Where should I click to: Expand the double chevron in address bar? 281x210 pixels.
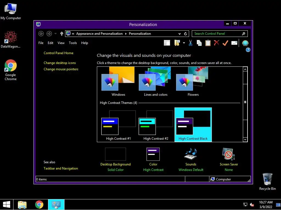click(x=73, y=34)
